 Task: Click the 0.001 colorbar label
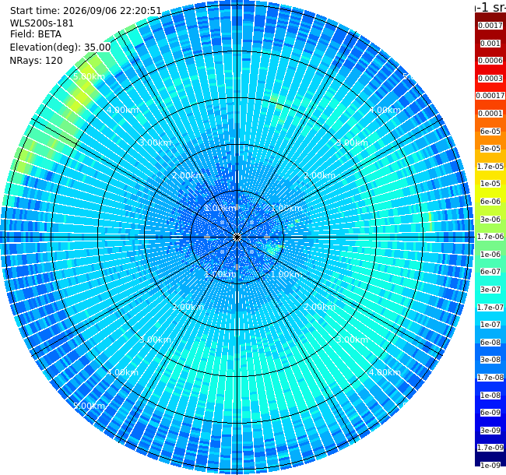(x=490, y=44)
